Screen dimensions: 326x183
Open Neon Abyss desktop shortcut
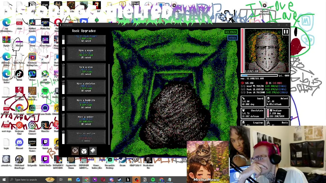click(x=45, y=41)
